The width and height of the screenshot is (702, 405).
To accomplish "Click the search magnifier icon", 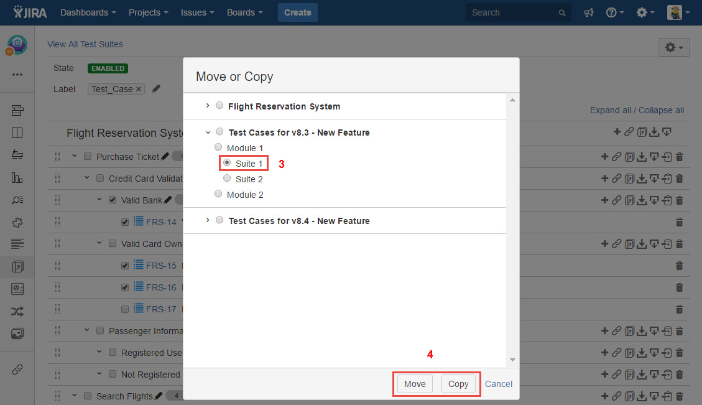I will (x=562, y=13).
